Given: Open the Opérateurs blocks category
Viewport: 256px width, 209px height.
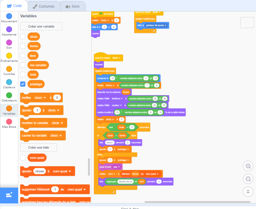Looking at the screenshot, I should tap(9, 97).
